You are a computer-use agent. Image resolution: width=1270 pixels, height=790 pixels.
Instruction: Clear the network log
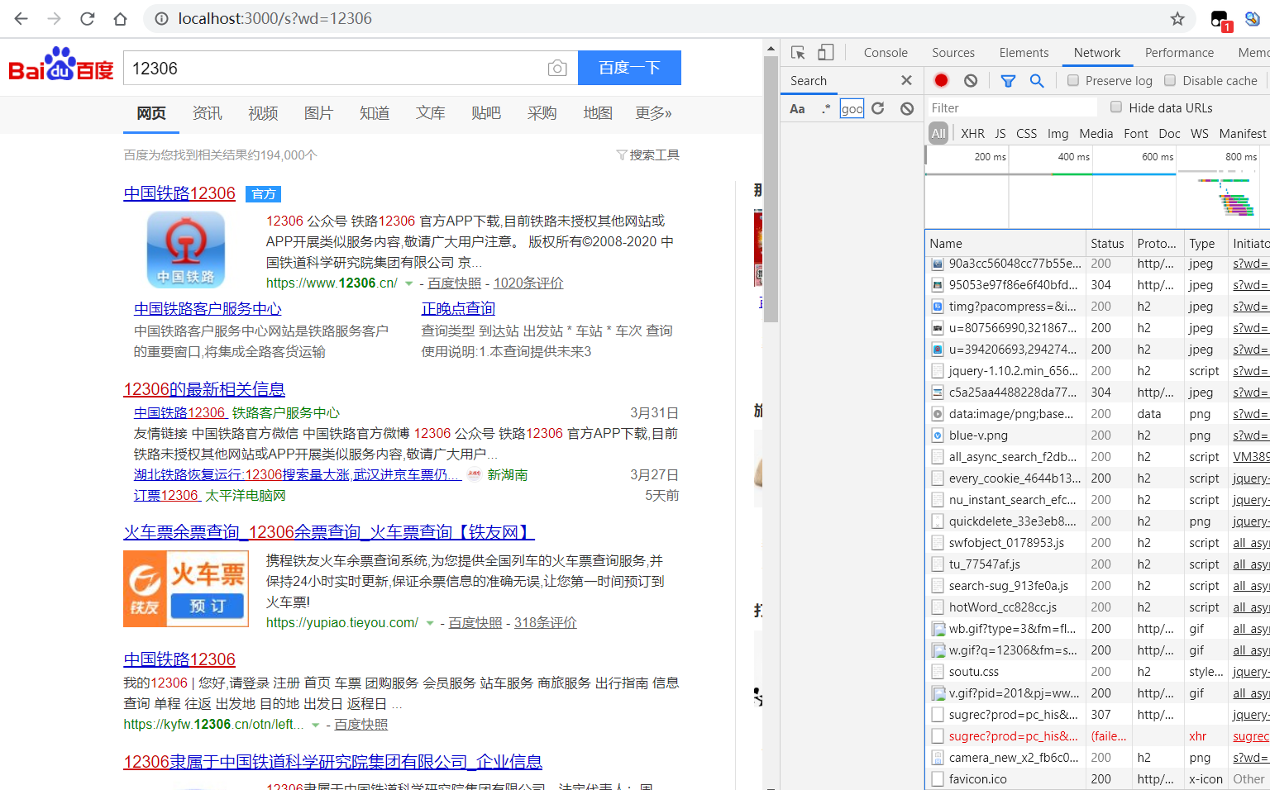point(971,80)
